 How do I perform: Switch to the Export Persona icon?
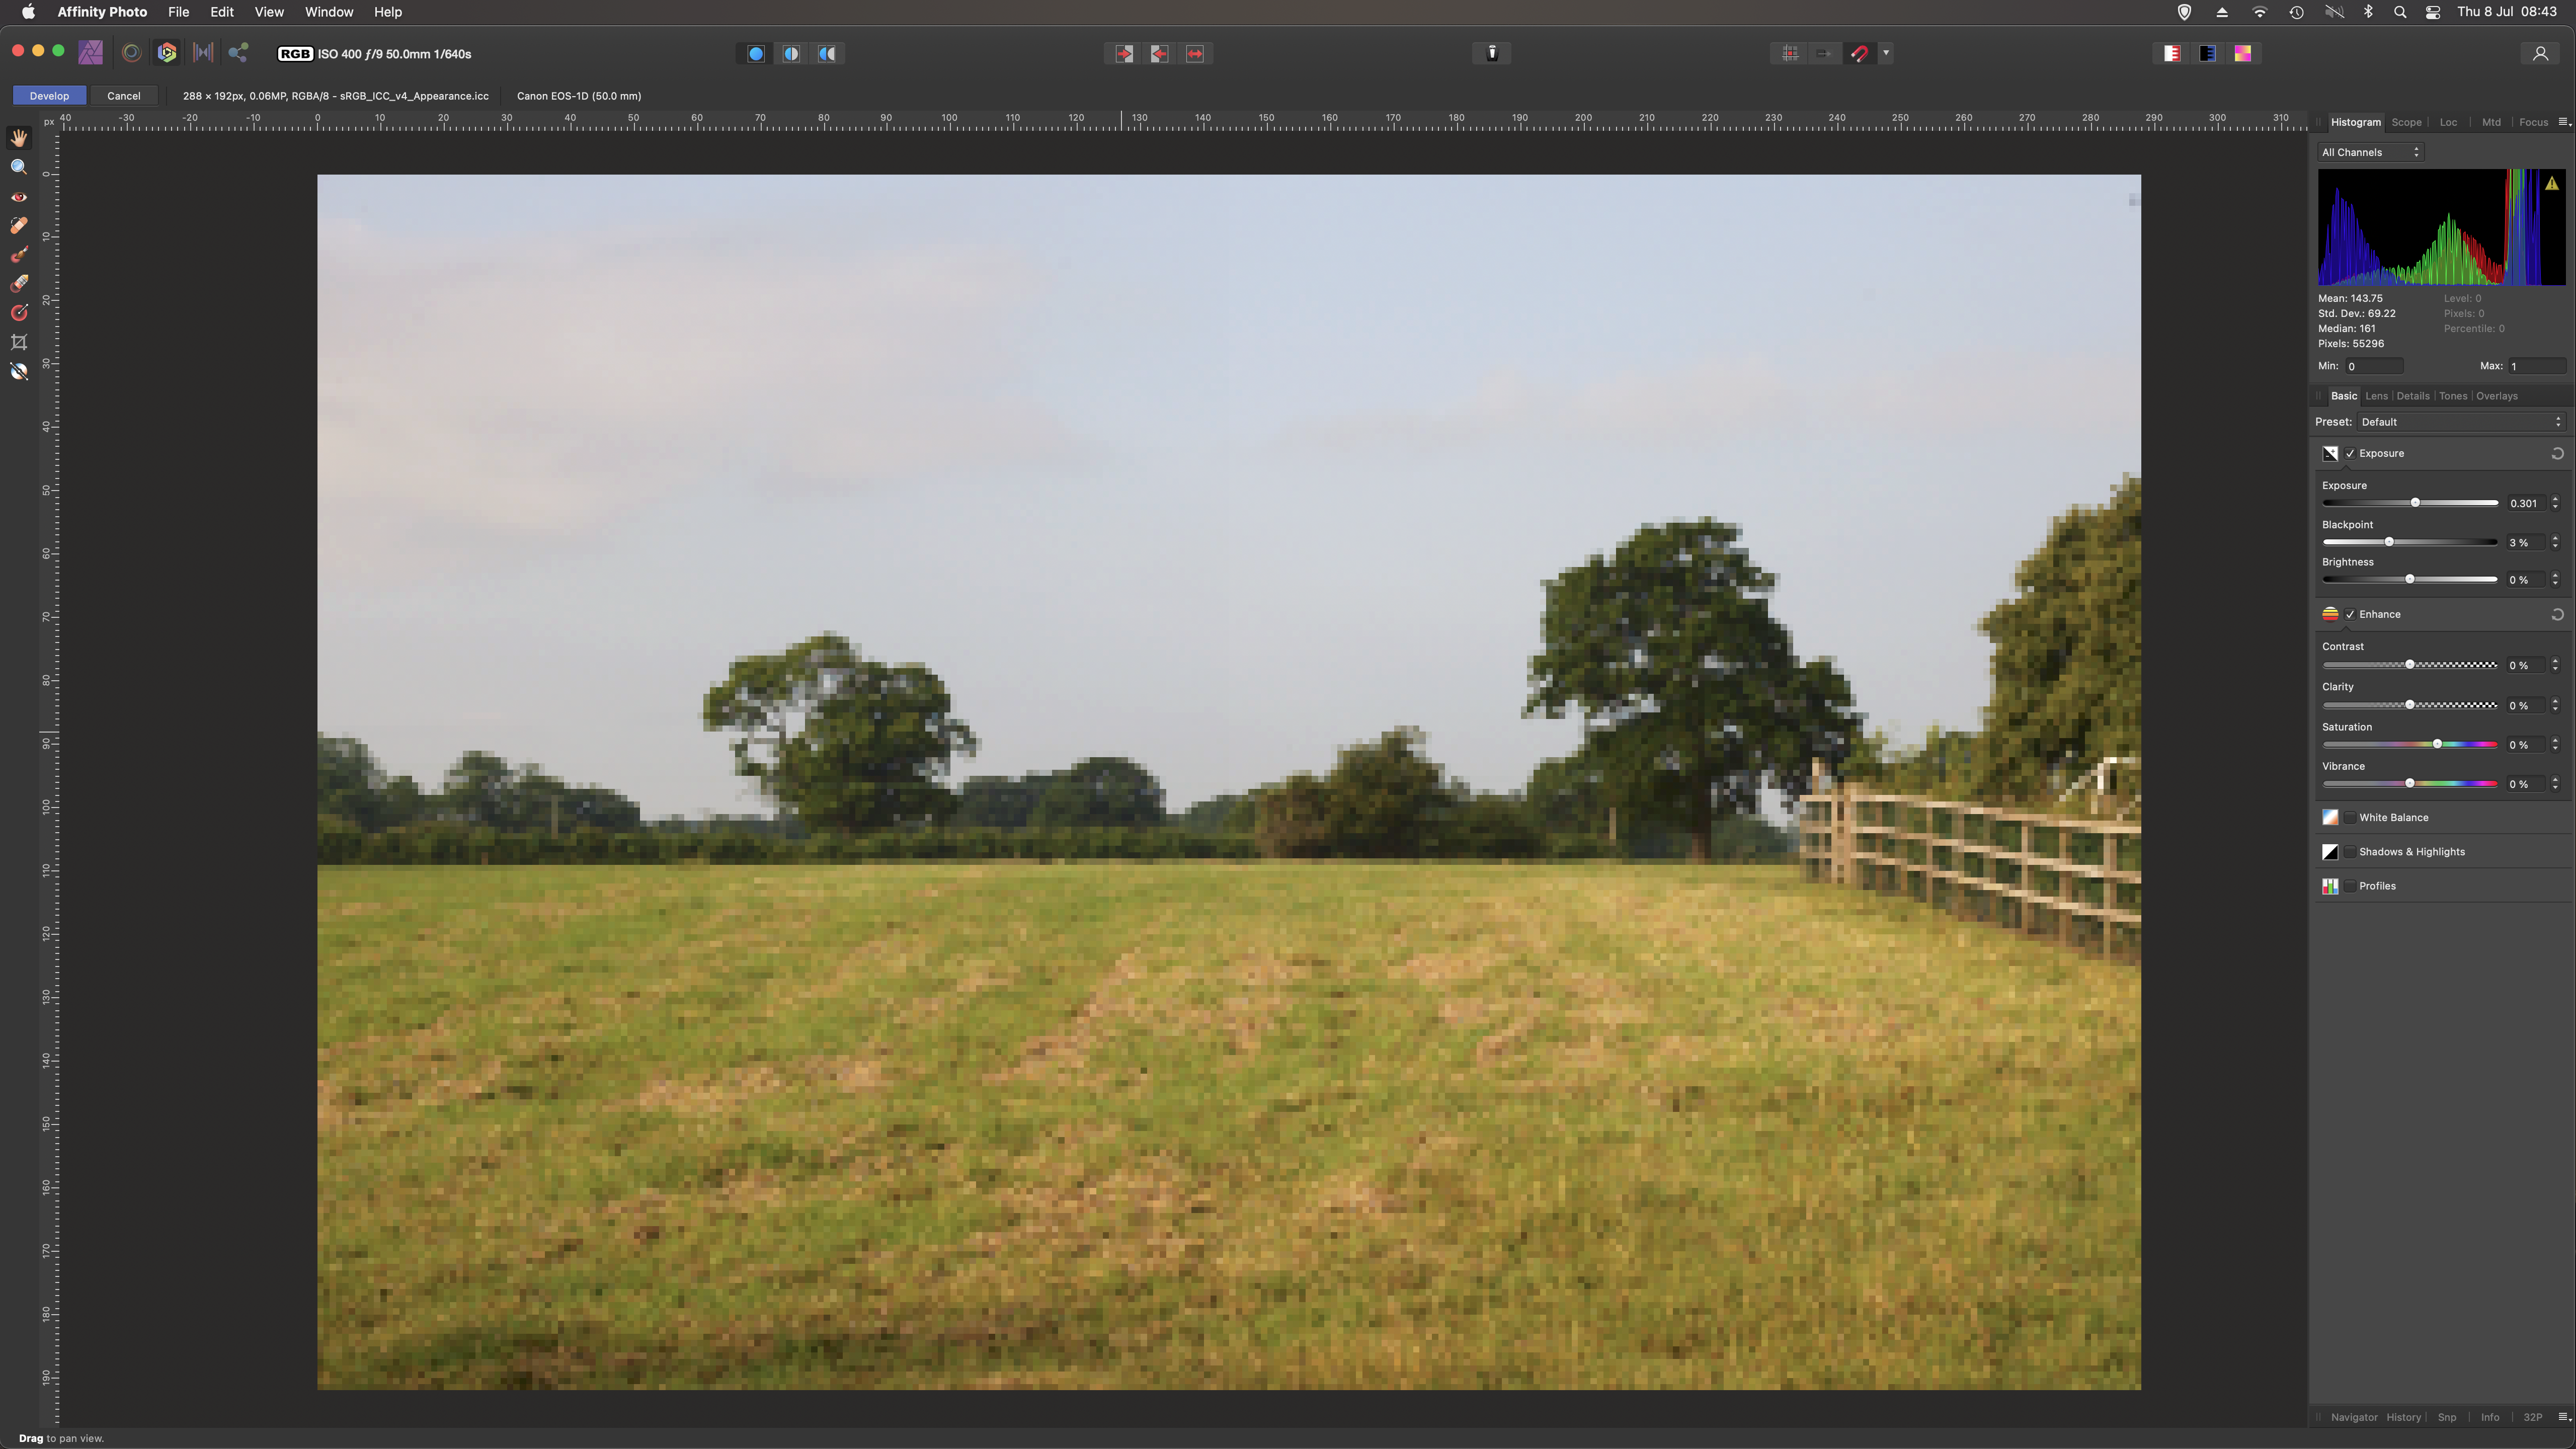tap(238, 53)
